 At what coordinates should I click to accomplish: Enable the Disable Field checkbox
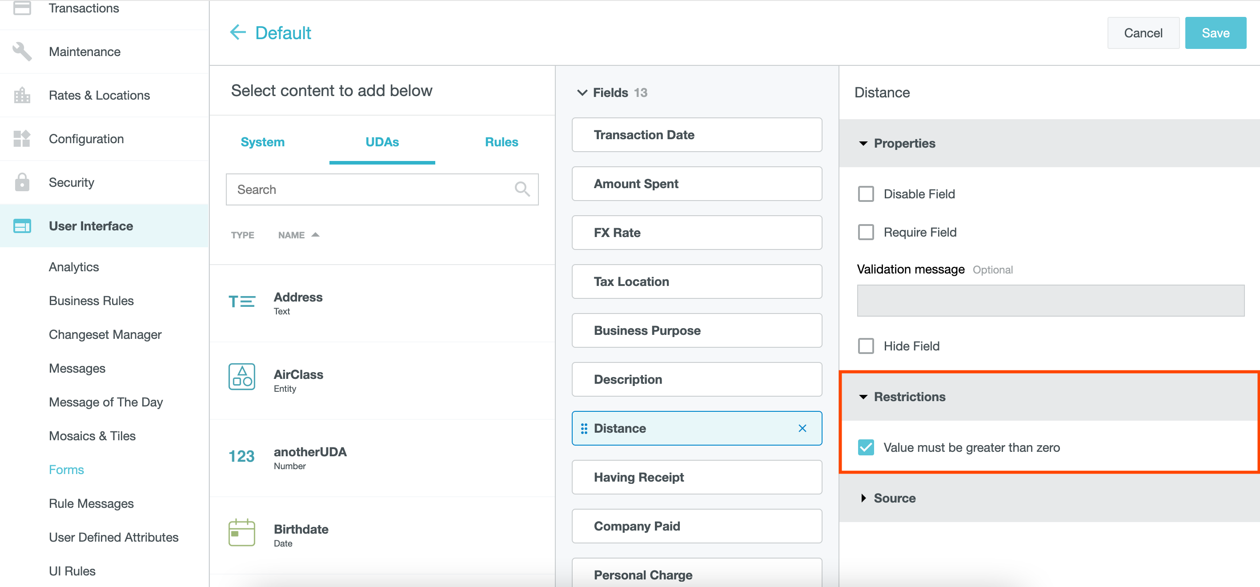click(x=866, y=194)
